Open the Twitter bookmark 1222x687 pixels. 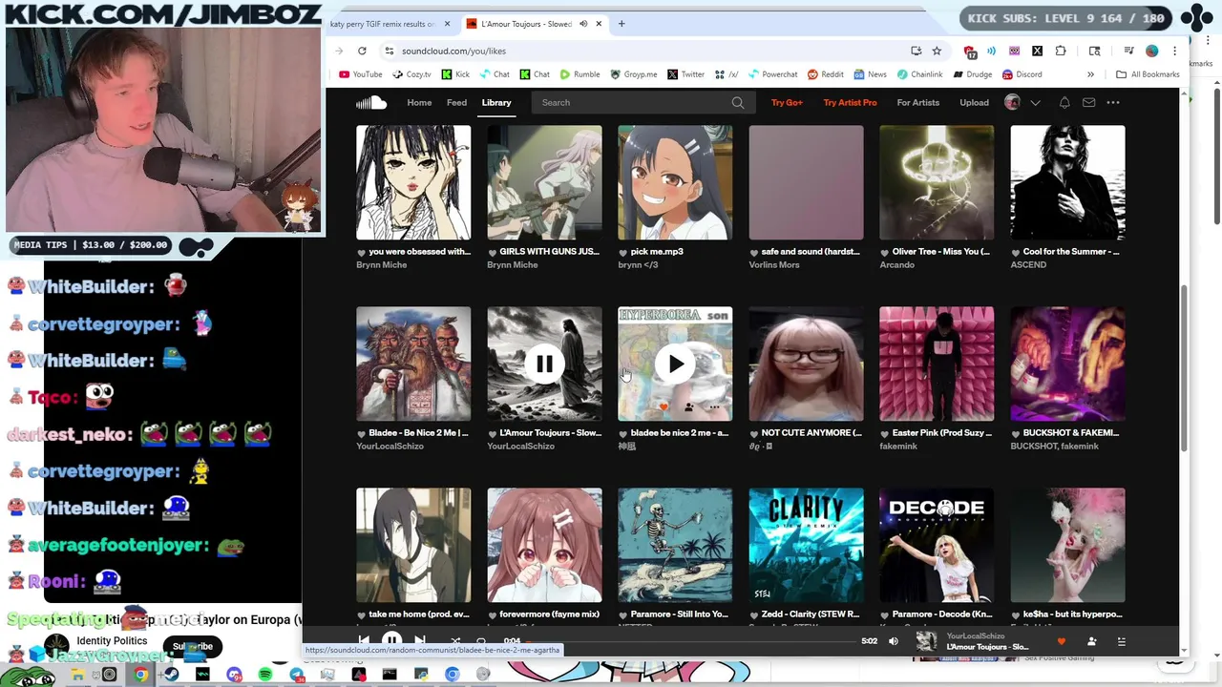(686, 74)
